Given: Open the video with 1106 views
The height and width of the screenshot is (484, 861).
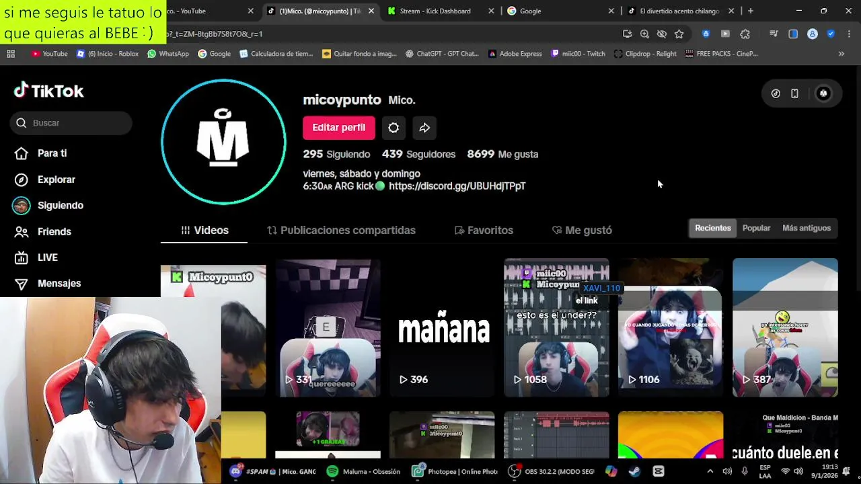Looking at the screenshot, I should [x=671, y=327].
